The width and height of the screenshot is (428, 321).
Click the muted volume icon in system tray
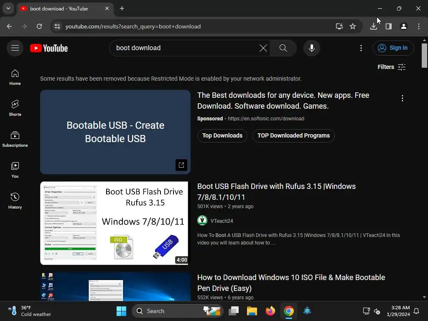point(377,311)
